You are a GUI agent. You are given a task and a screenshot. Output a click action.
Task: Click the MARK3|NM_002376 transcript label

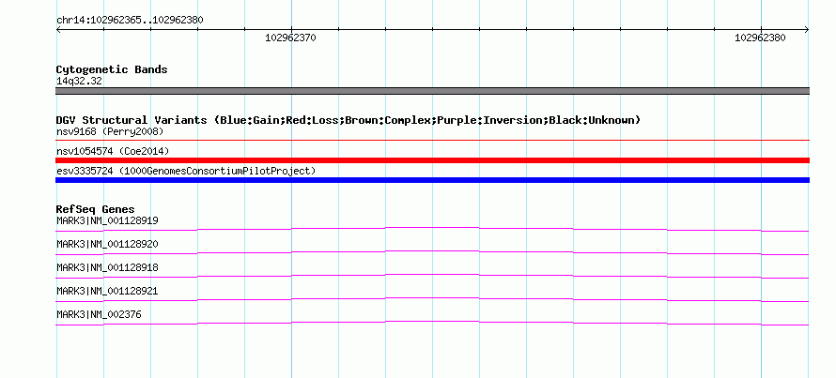click(x=99, y=314)
